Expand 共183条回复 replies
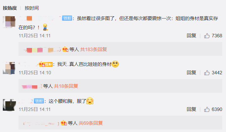Screen dimensions: 226x132 click(93, 50)
